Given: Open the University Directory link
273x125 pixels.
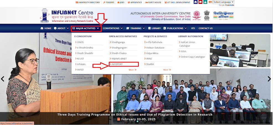Looking at the screenshot, I should [88, 2].
